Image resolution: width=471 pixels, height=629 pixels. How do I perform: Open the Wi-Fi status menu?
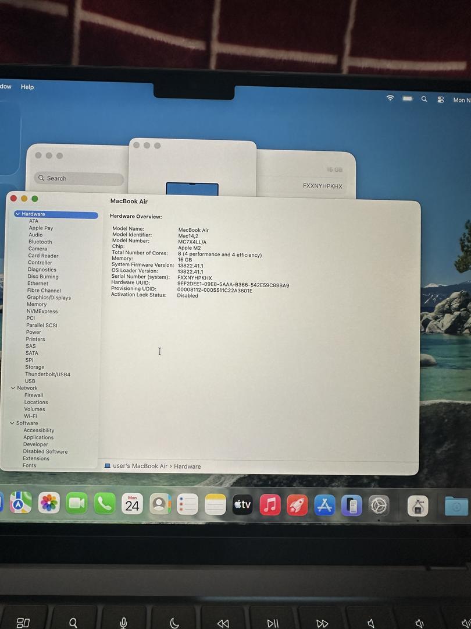pyautogui.click(x=390, y=98)
